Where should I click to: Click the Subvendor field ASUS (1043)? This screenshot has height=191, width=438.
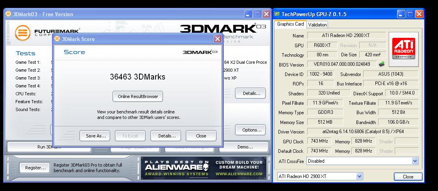click(391, 74)
